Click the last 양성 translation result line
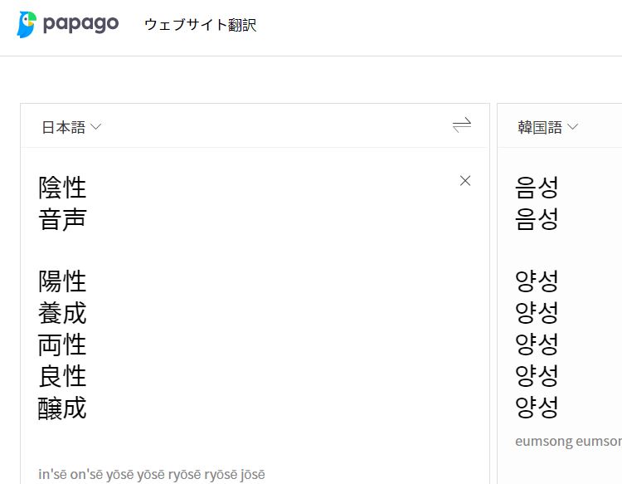The height and width of the screenshot is (484, 622). tap(537, 408)
